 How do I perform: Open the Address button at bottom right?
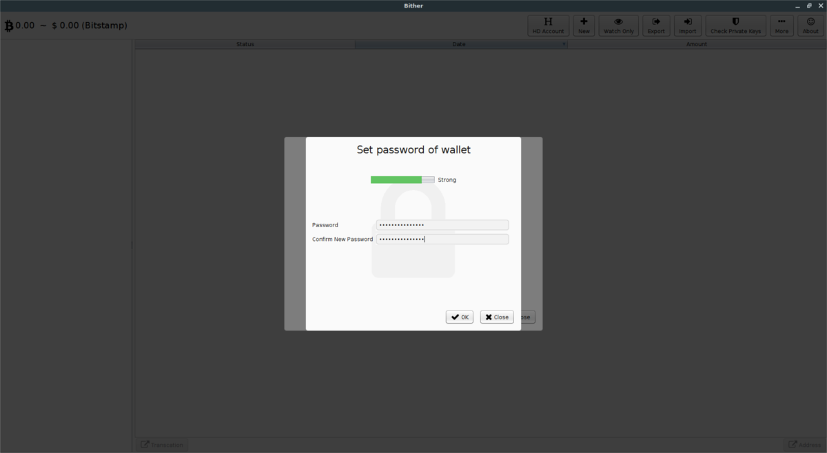(804, 445)
